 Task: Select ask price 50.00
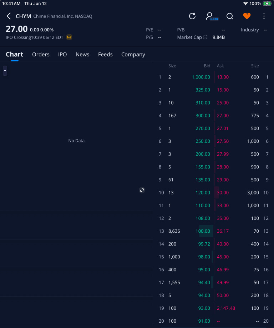point(223,296)
